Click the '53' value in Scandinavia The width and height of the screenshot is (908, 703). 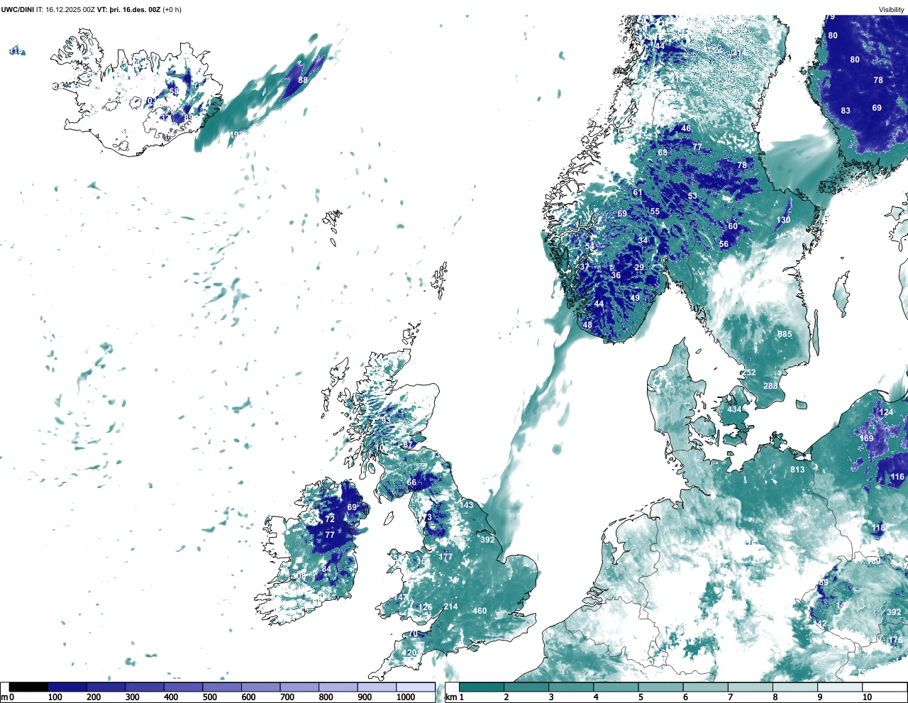pyautogui.click(x=692, y=196)
